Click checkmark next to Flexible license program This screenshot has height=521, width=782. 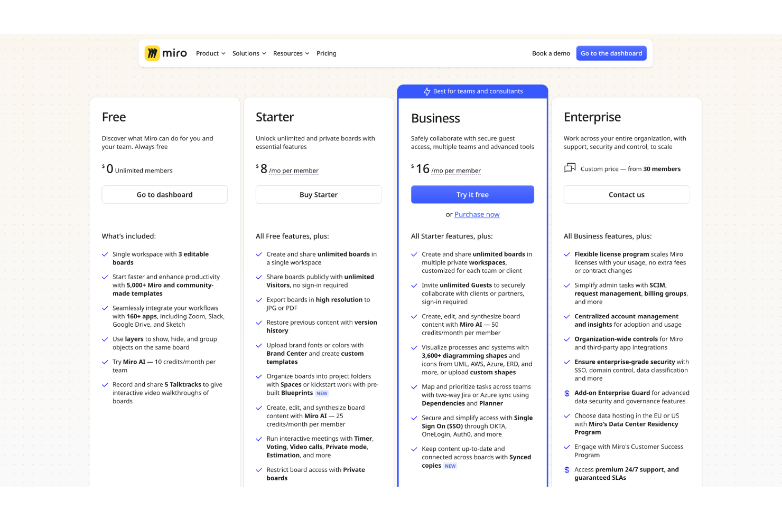(x=567, y=254)
